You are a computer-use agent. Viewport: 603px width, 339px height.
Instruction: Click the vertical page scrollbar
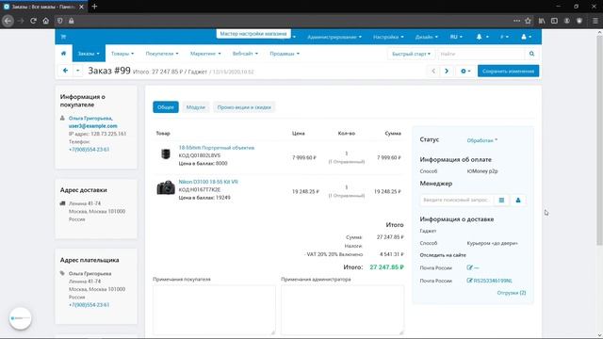(x=599, y=140)
